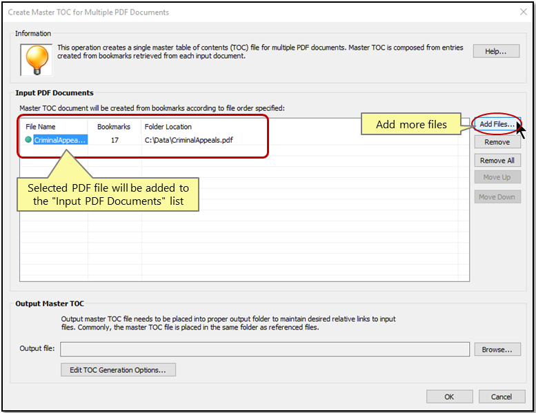
Task: Click the Remove button
Action: click(x=497, y=142)
